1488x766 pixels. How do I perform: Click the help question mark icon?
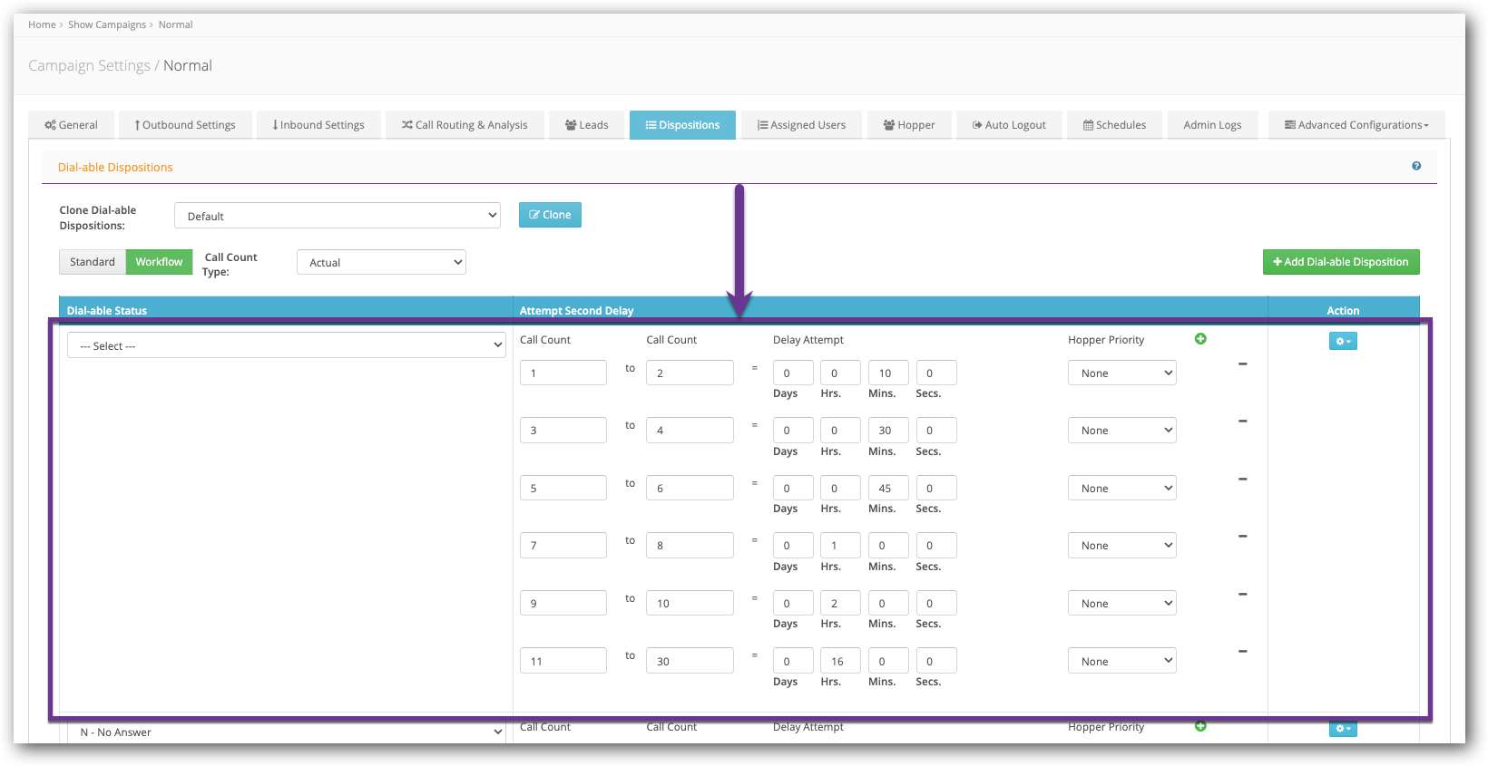(1415, 166)
